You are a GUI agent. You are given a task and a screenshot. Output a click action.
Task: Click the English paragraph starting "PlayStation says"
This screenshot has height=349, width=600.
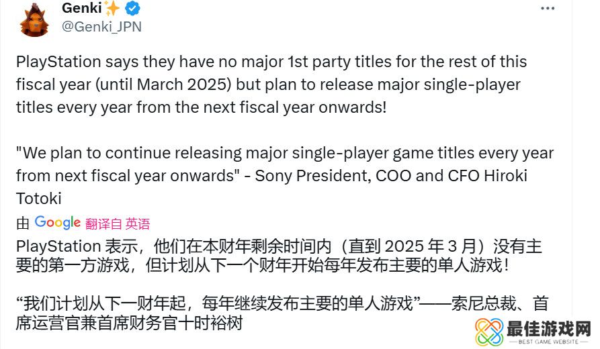pyautogui.click(x=269, y=85)
